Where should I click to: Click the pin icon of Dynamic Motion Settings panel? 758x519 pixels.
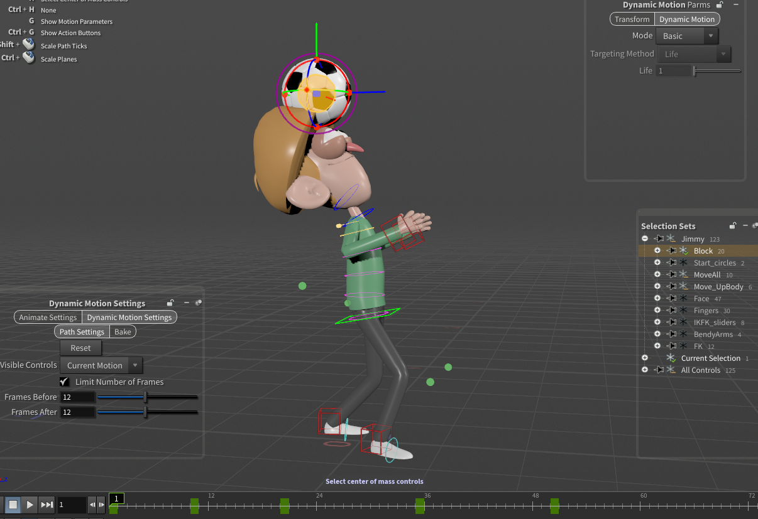[x=199, y=303]
